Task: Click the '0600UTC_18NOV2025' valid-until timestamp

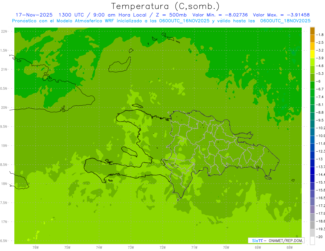Action: pos(285,21)
